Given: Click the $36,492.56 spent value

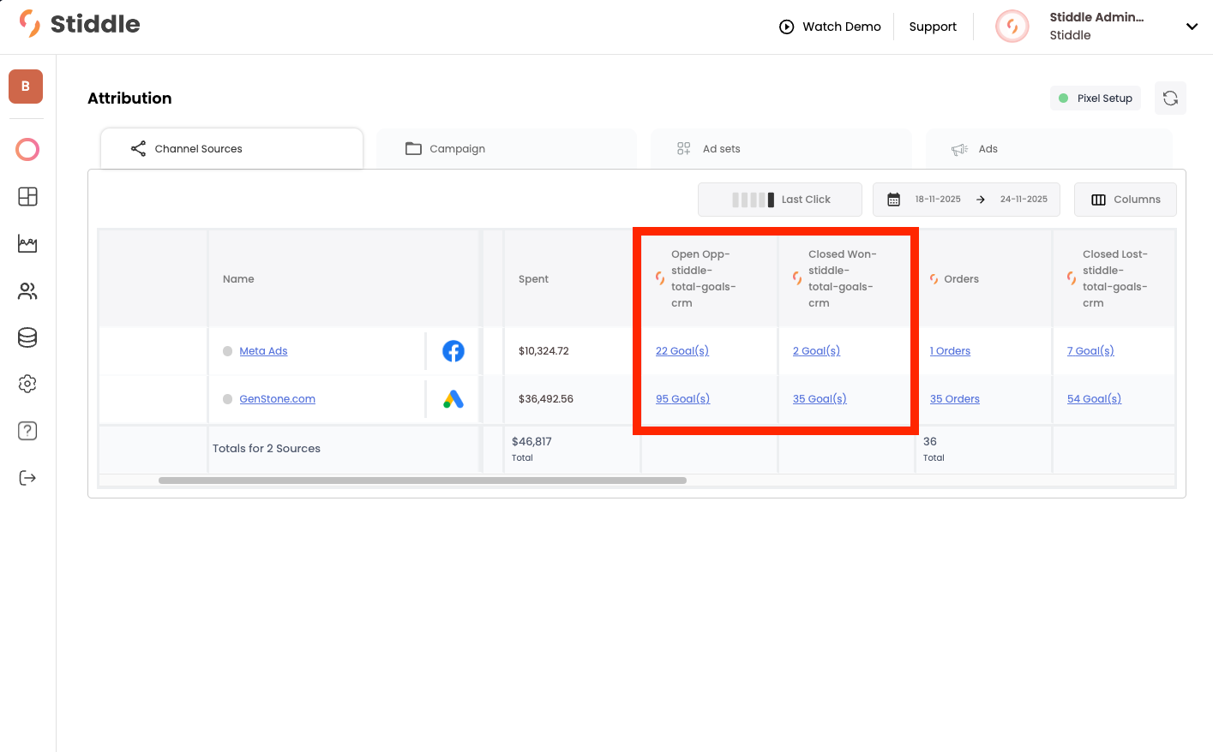Looking at the screenshot, I should click(545, 399).
